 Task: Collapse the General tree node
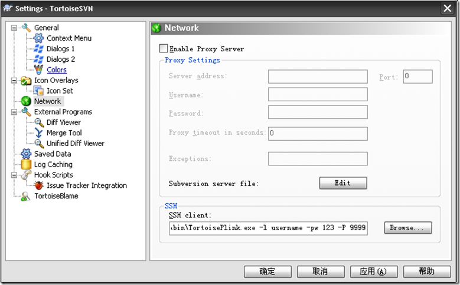click(x=14, y=28)
